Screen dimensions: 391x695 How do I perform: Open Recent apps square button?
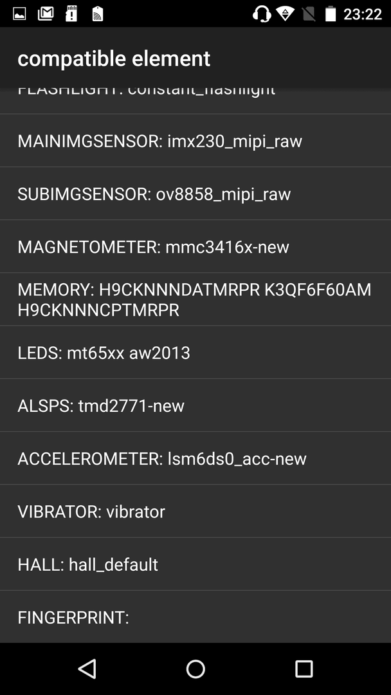304,669
